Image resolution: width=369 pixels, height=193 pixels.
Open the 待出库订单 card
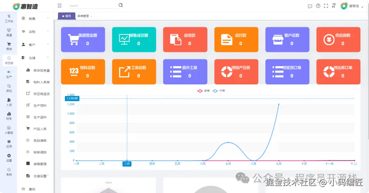pos(338,71)
